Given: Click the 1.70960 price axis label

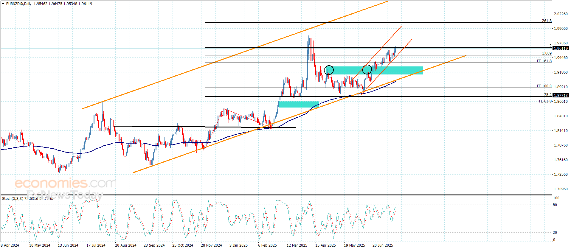Looking at the screenshot, I should click(x=561, y=189).
